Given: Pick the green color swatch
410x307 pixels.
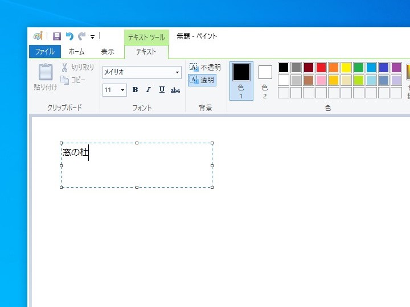Looking at the screenshot, I should 359,68.
